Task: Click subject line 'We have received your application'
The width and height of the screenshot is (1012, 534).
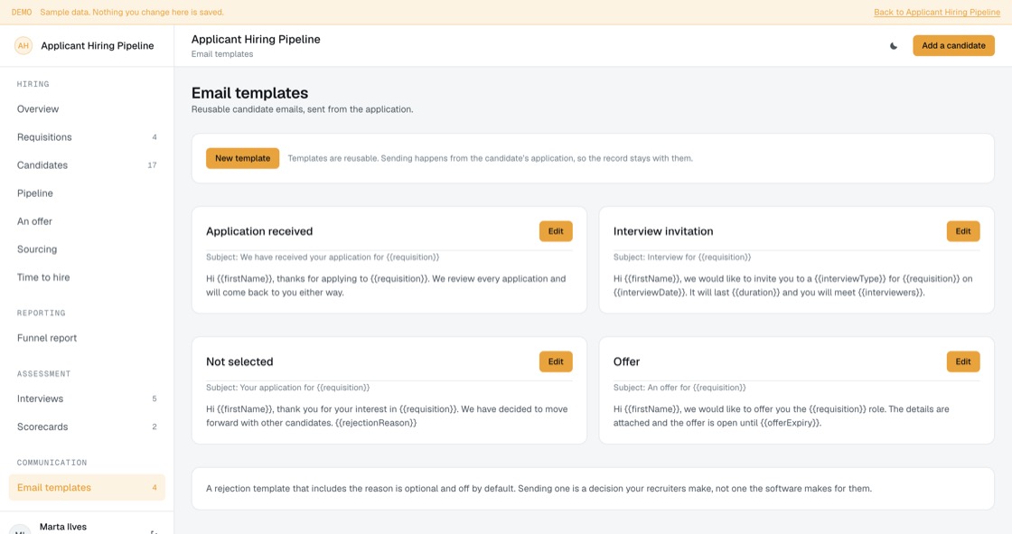Action: (323, 257)
